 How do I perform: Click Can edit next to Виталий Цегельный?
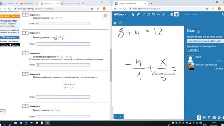pyautogui.click(x=218, y=69)
